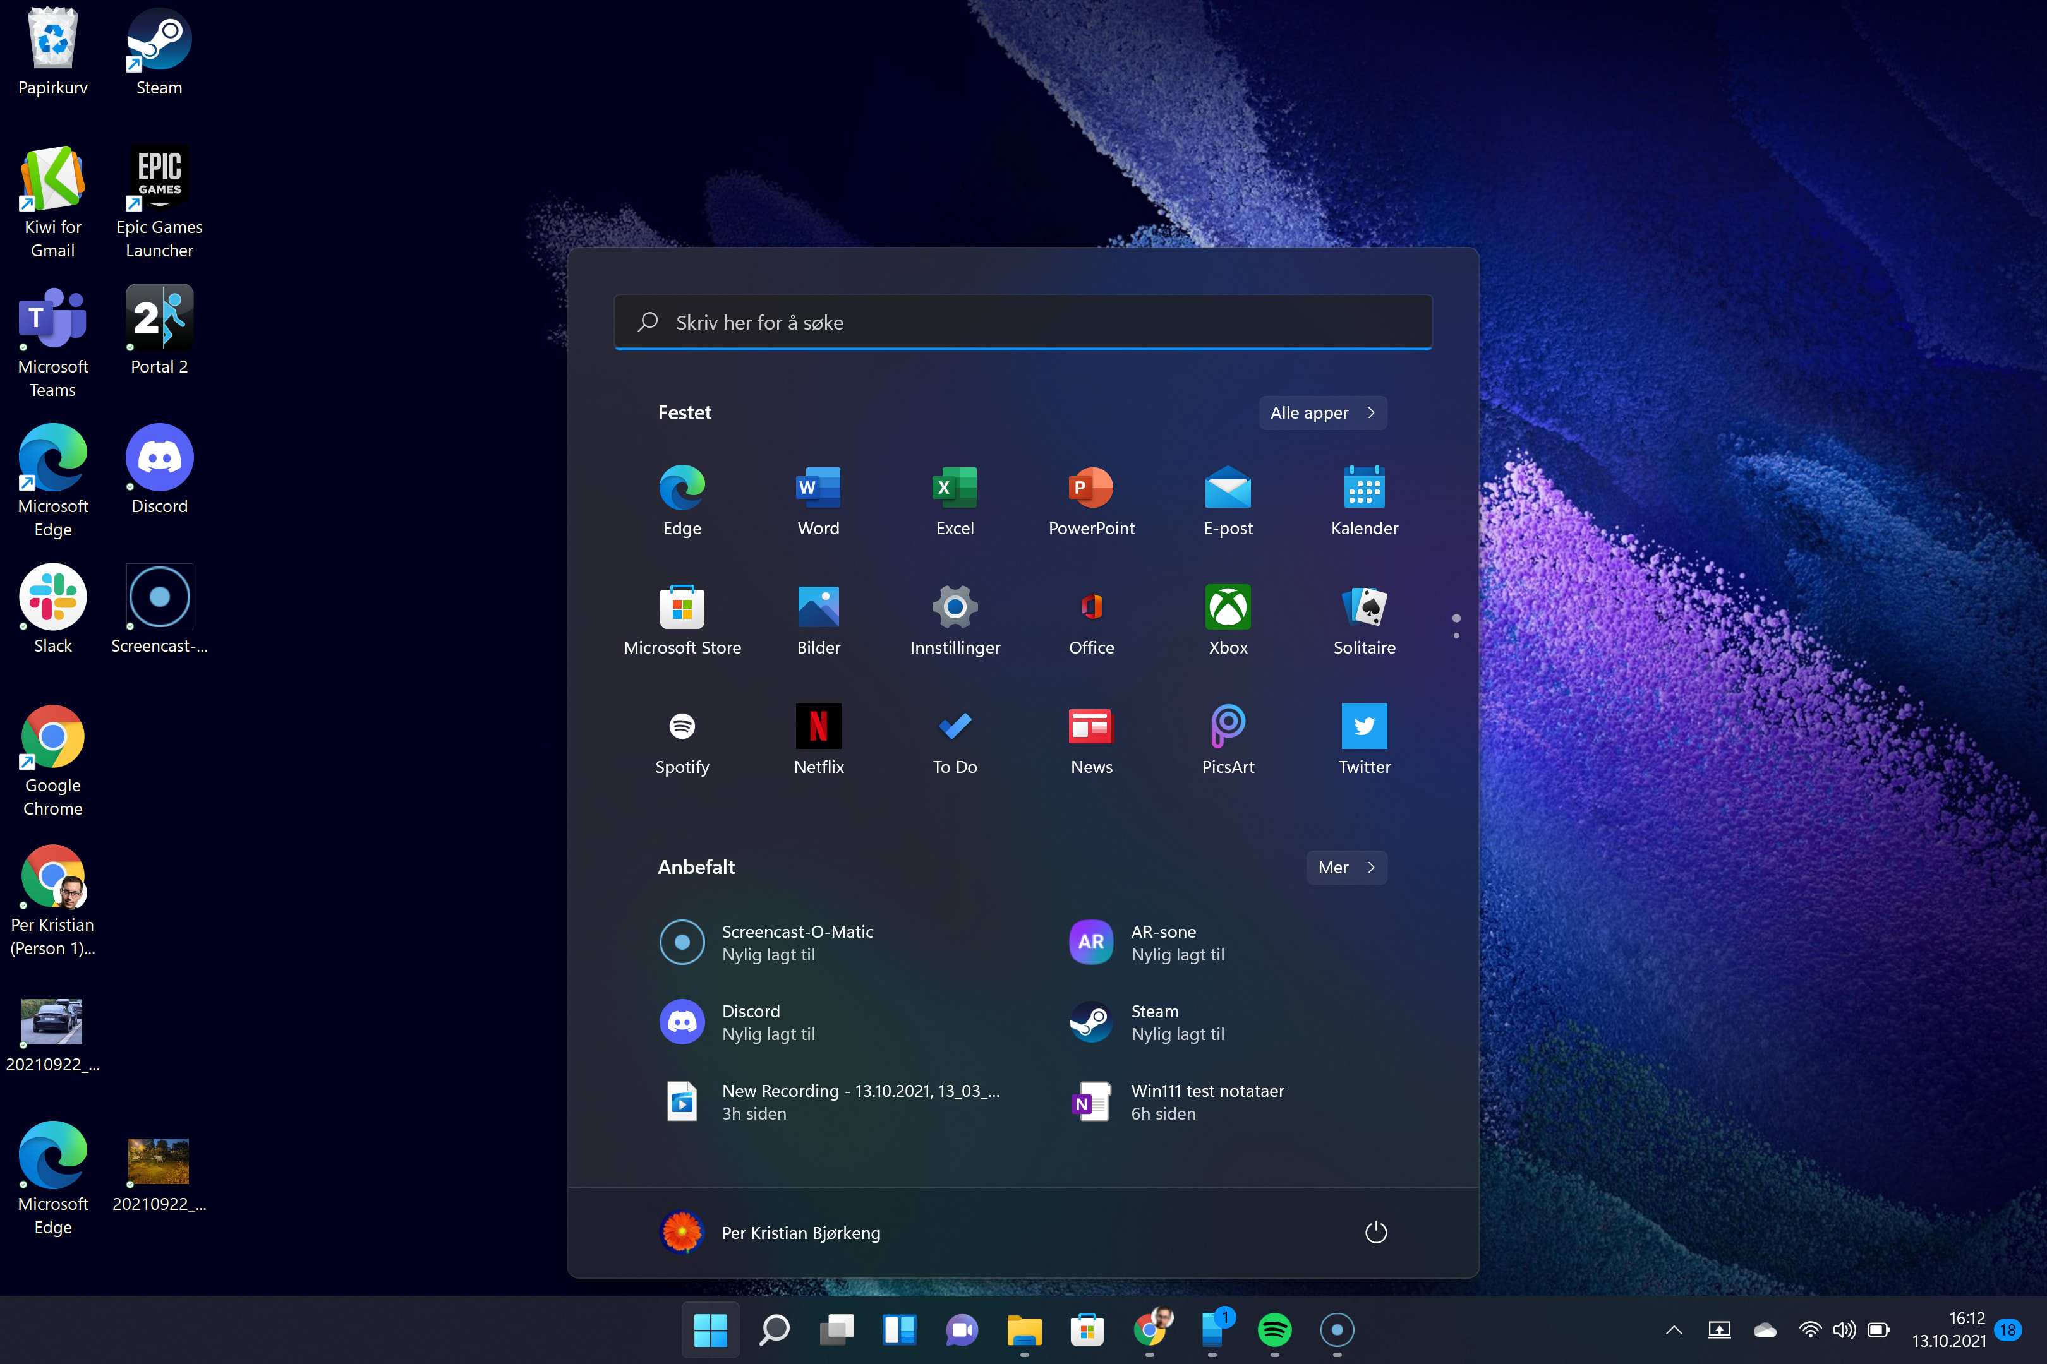Open PicsArt from the Start menu
The image size is (2047, 1364).
pos(1227,739)
